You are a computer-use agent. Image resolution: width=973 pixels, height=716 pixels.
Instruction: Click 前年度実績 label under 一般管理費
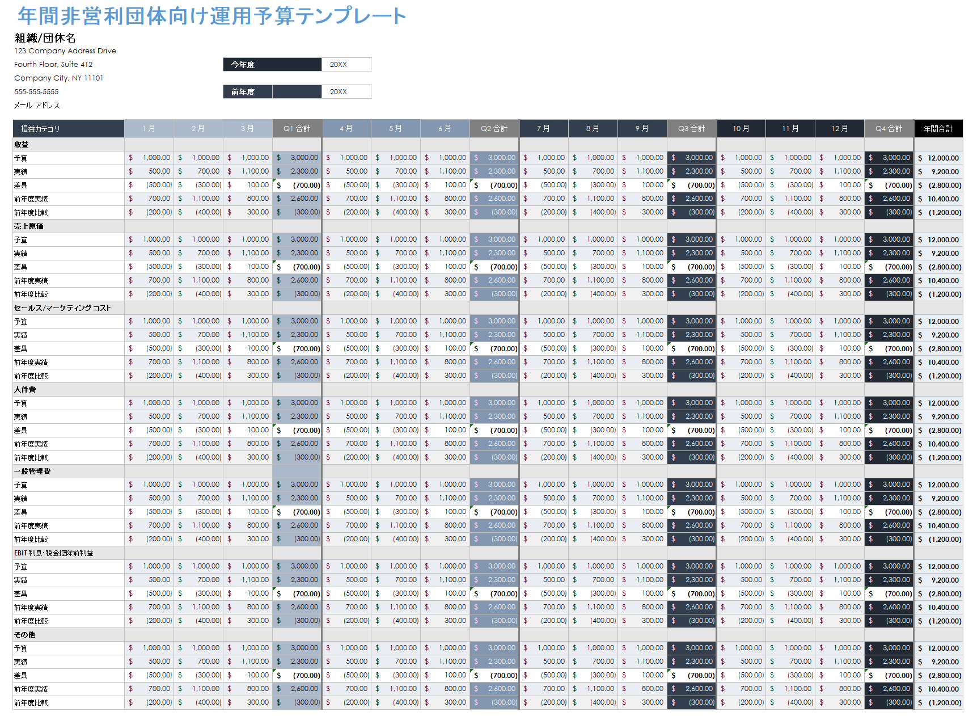coord(69,526)
